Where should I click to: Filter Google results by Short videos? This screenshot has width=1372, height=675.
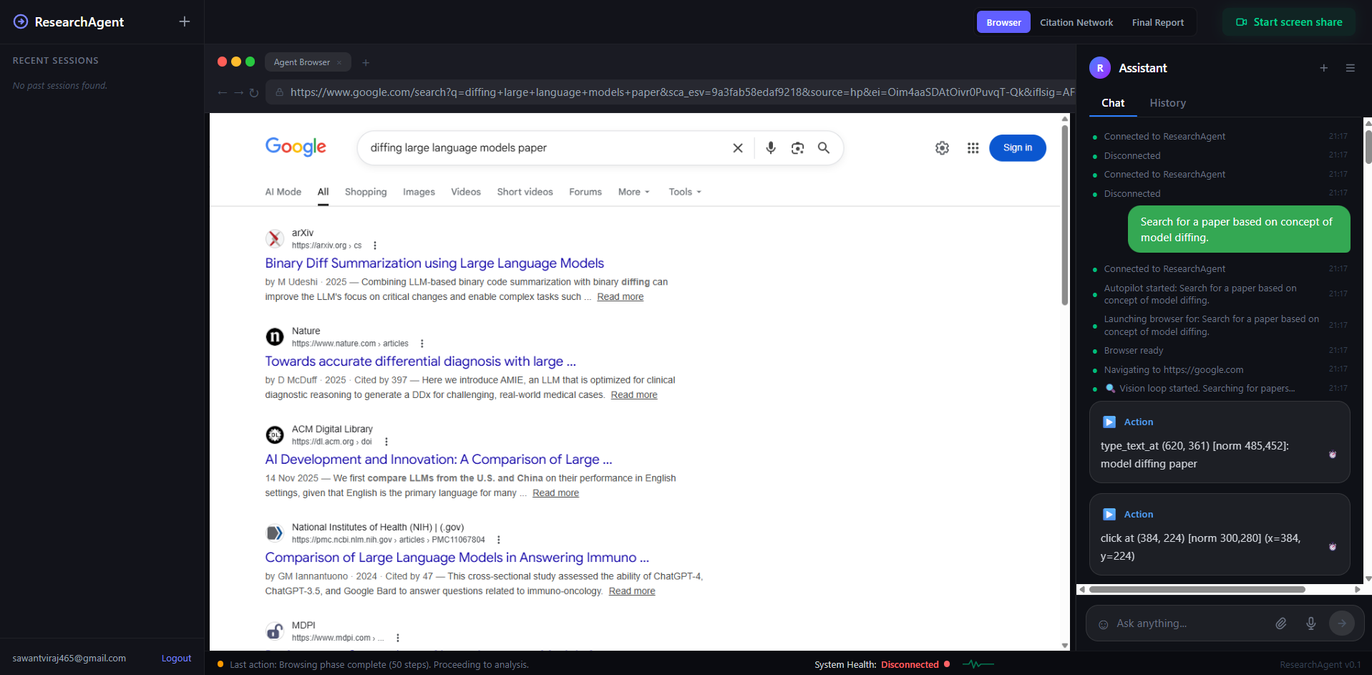click(525, 192)
